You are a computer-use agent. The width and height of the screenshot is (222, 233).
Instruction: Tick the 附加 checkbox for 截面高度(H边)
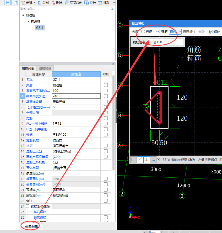click(106, 96)
